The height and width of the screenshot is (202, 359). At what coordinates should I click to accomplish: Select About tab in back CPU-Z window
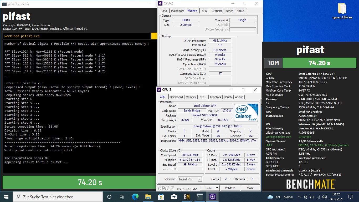point(240,11)
